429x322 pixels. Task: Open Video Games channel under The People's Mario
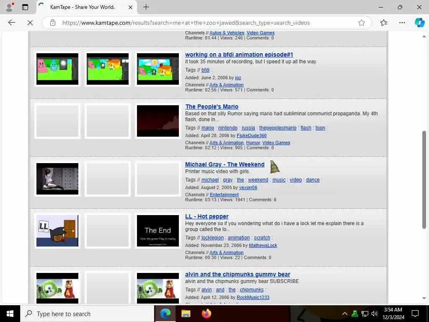(x=276, y=143)
